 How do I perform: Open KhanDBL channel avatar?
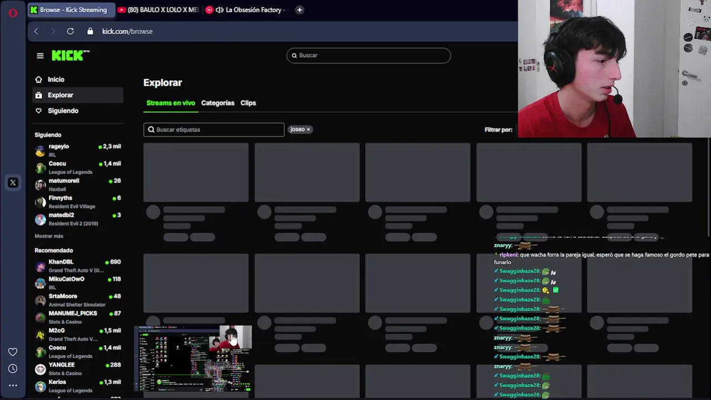[40, 266]
